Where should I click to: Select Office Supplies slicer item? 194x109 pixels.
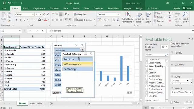tap(78, 64)
